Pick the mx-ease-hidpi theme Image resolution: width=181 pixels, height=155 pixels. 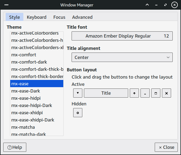click(x=26, y=98)
